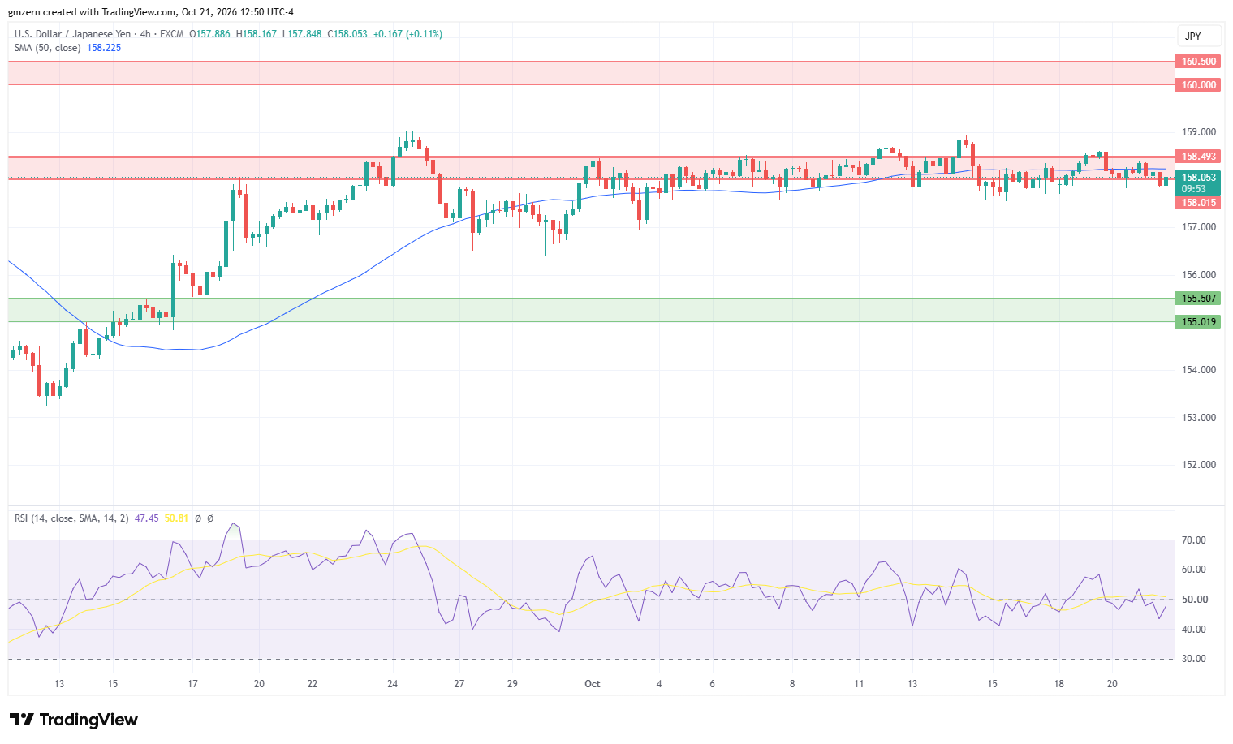Click the green 155.507 support label
Image resolution: width=1233 pixels, height=744 pixels.
point(1198,299)
